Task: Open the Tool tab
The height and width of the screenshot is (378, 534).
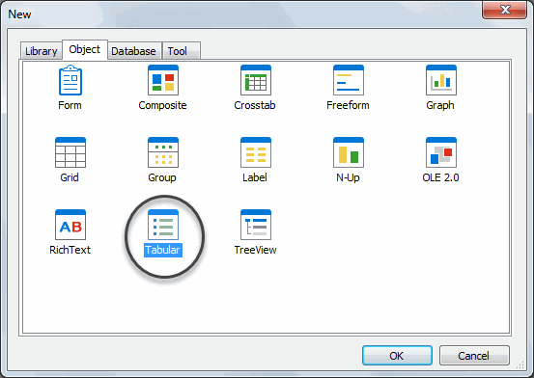Action: coord(181,51)
